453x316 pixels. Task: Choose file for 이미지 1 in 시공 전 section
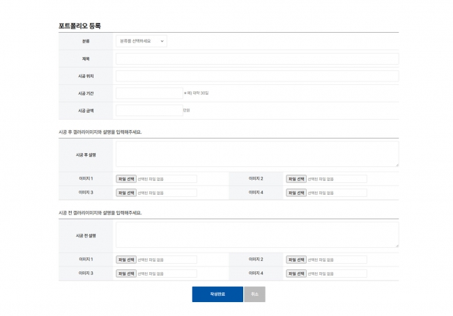pos(126,260)
